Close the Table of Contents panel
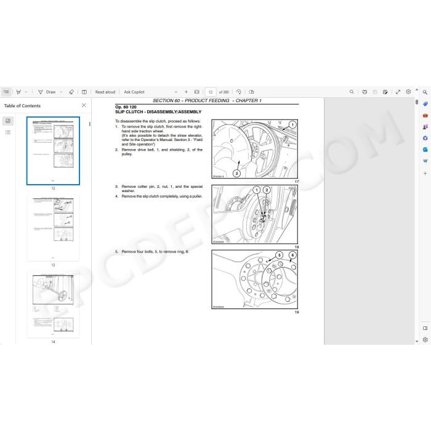The width and height of the screenshot is (431, 431). coord(84,105)
